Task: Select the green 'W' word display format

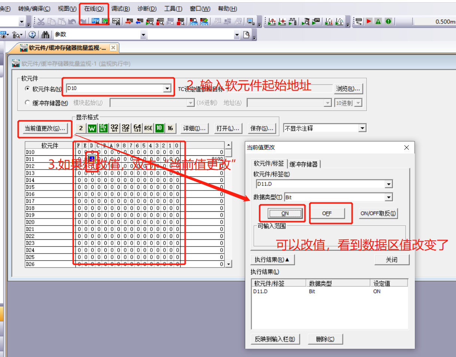Action: [x=92, y=128]
